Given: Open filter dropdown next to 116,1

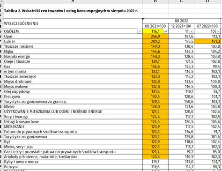Looking at the screenshot, I should click(x=165, y=31).
